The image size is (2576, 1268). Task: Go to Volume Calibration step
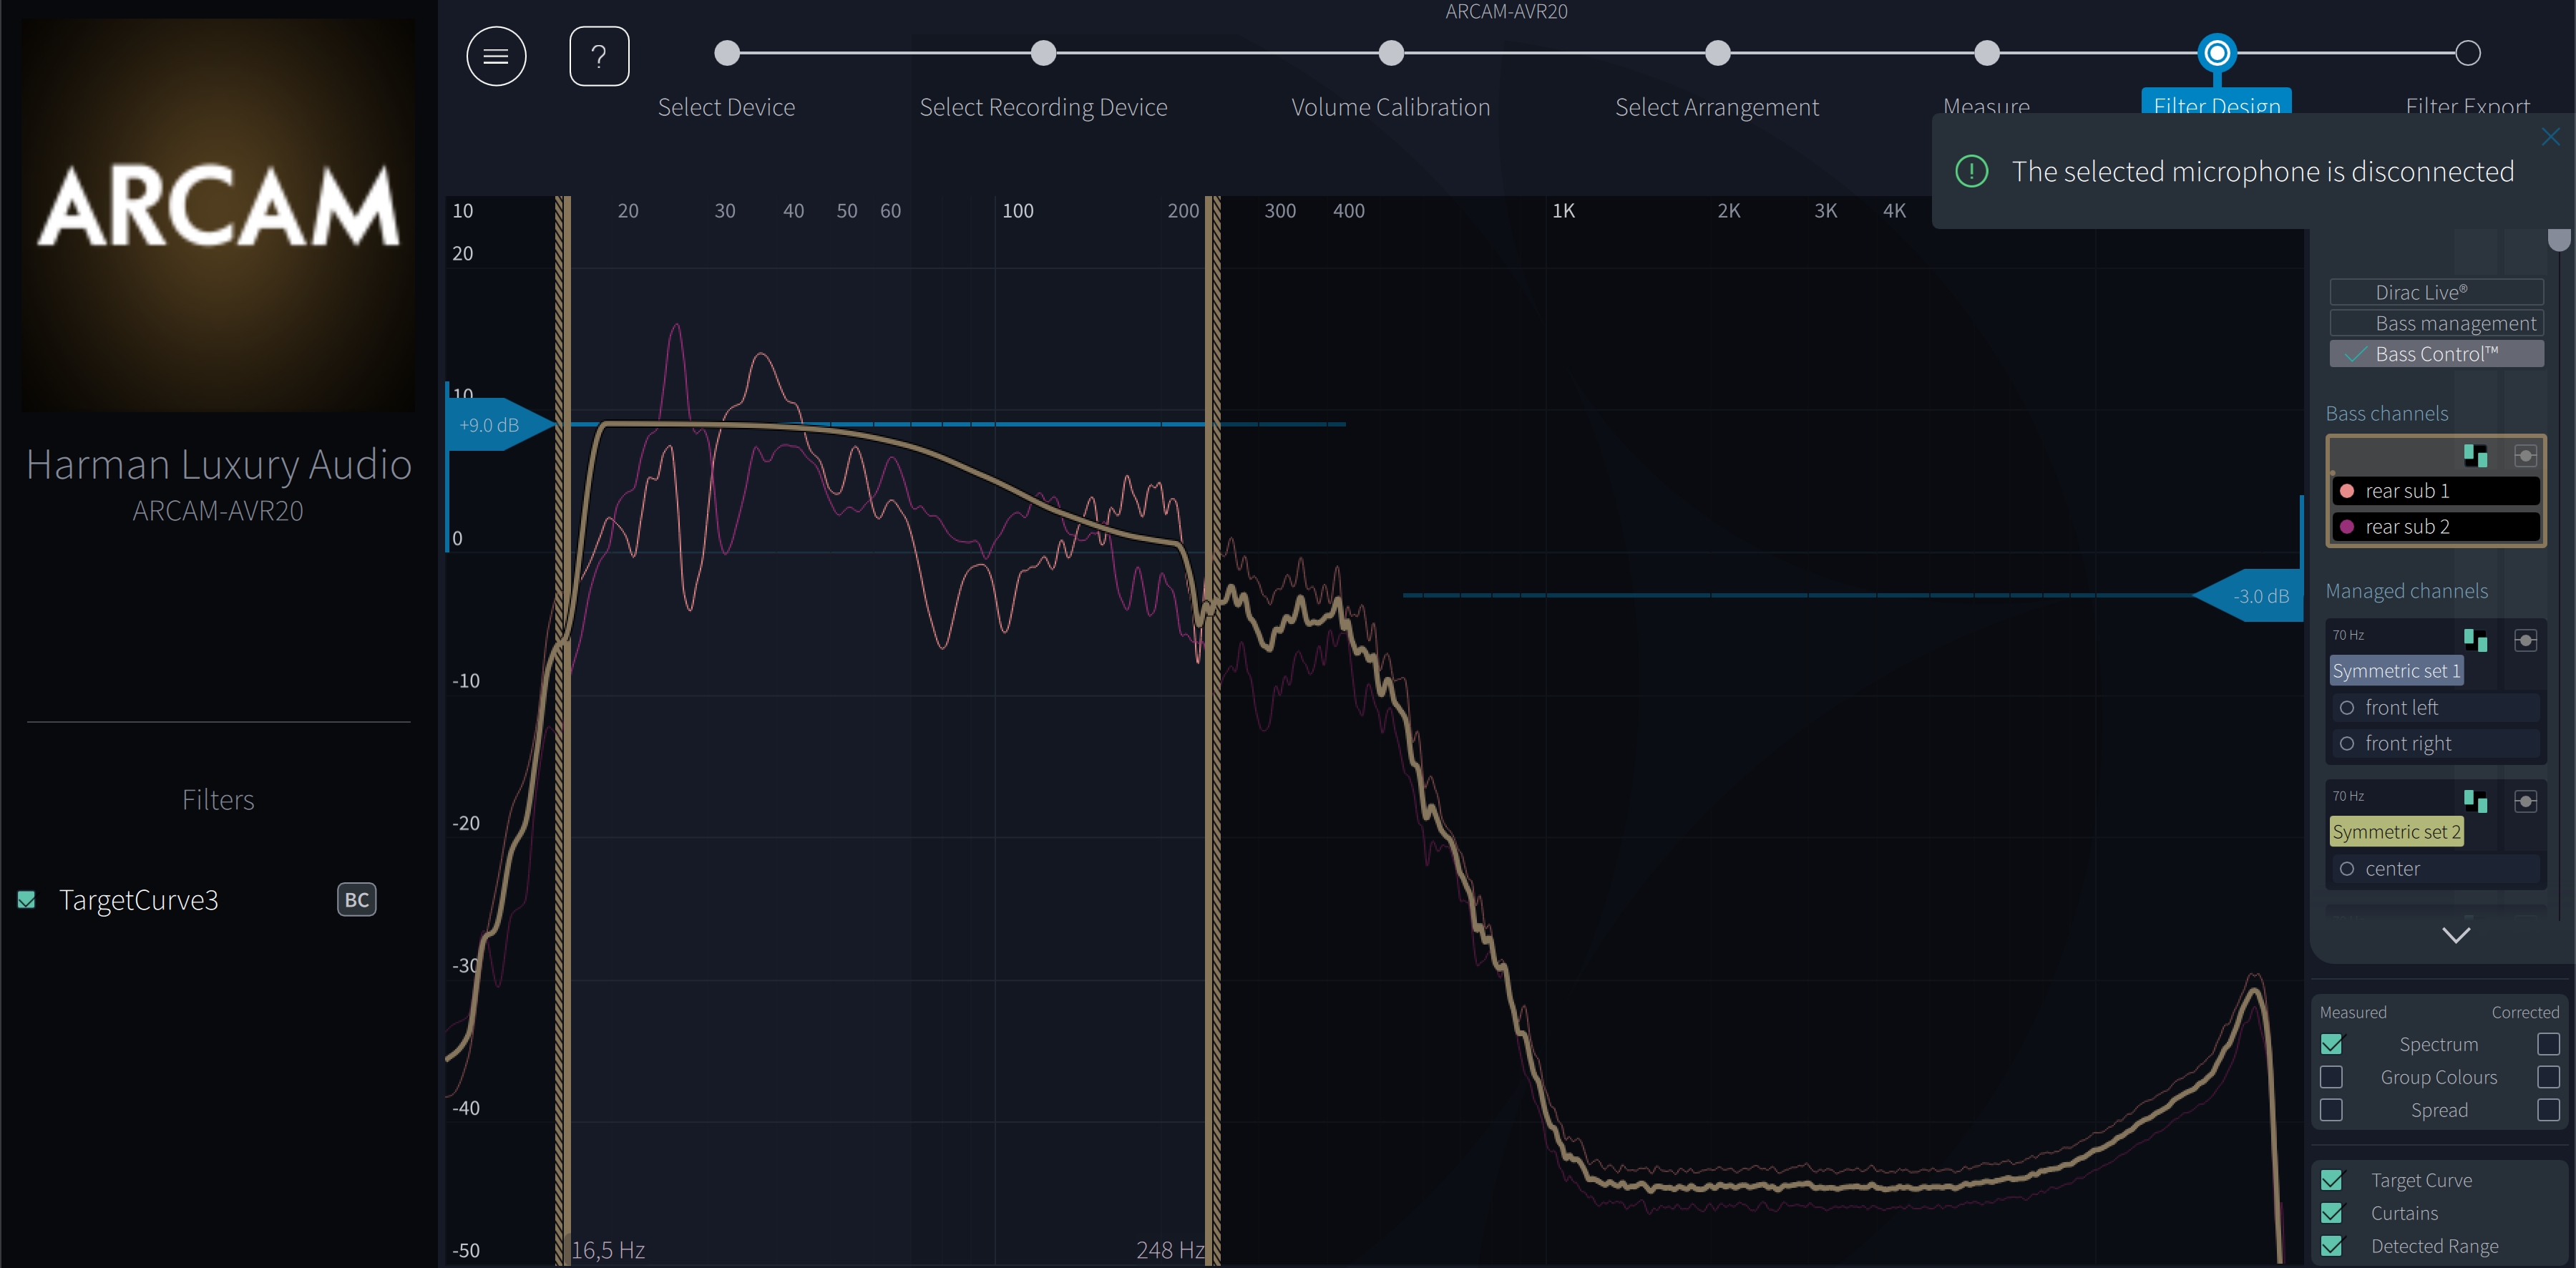click(x=1391, y=53)
